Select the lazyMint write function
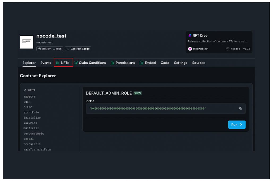272x181 pixels. click(30, 123)
